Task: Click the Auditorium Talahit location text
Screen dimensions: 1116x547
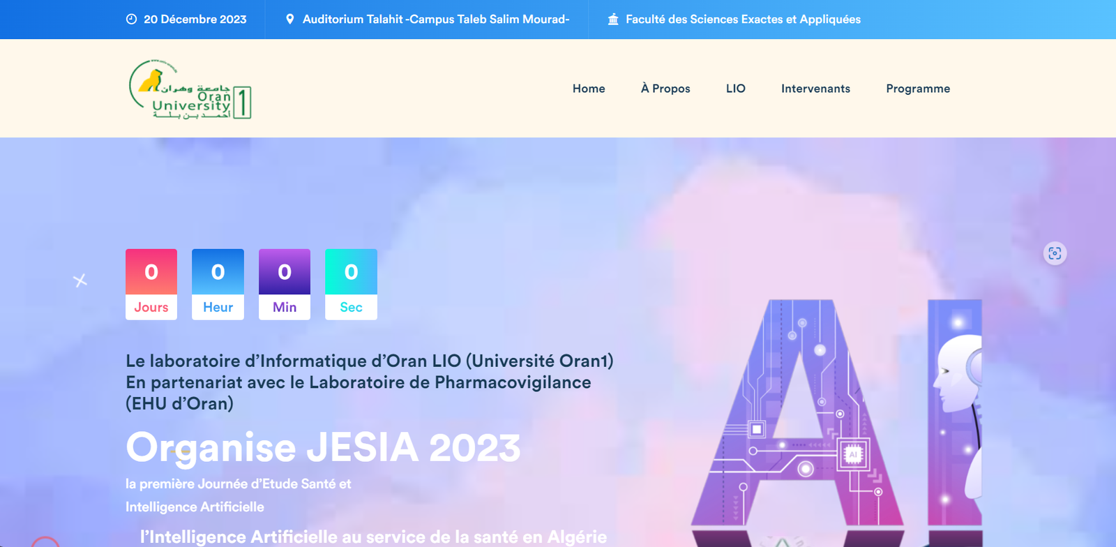Action: (436, 20)
